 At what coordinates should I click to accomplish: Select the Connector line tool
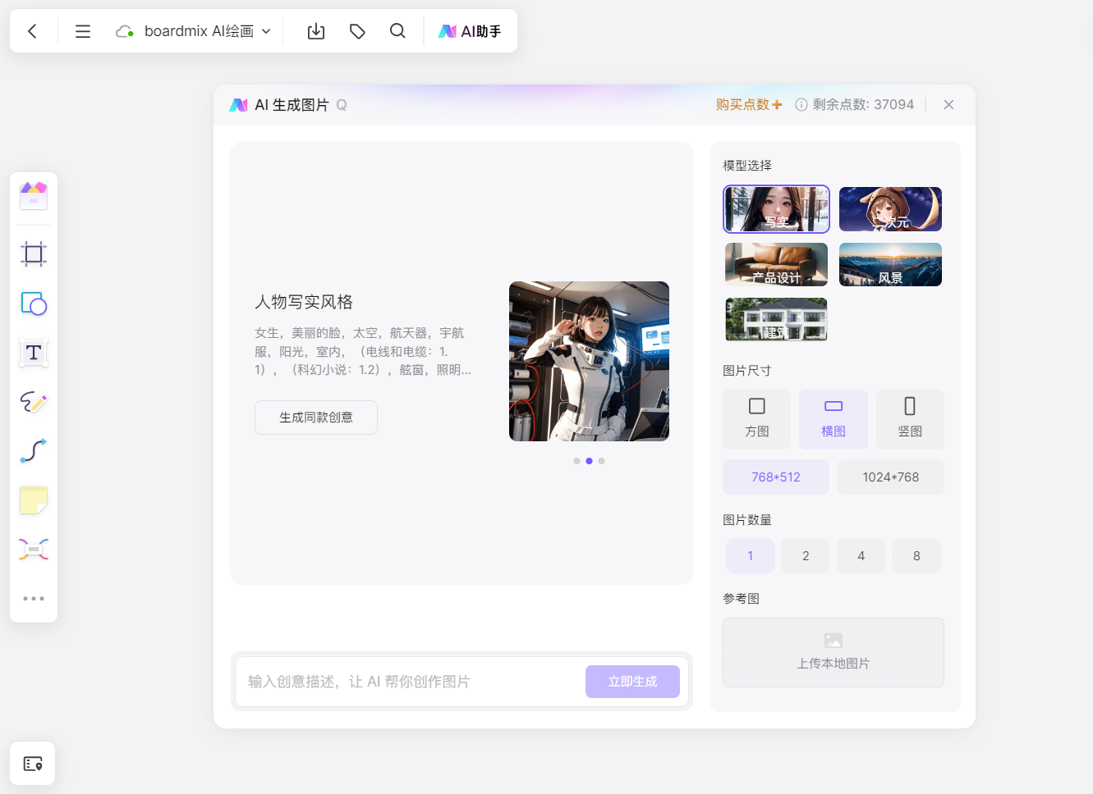(34, 451)
